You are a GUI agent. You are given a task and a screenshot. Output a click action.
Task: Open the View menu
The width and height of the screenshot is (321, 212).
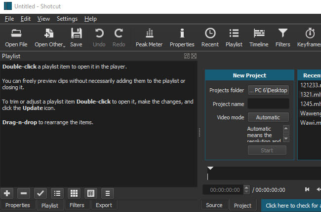point(43,19)
